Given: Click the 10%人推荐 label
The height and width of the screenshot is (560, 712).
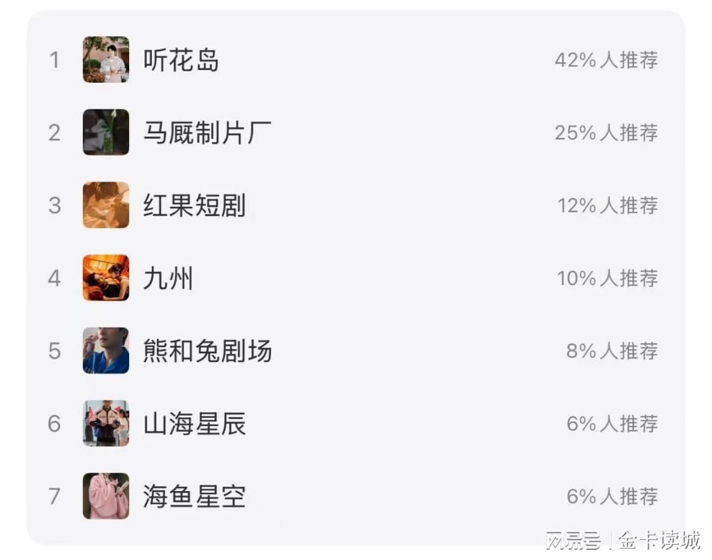Looking at the screenshot, I should click(608, 278).
